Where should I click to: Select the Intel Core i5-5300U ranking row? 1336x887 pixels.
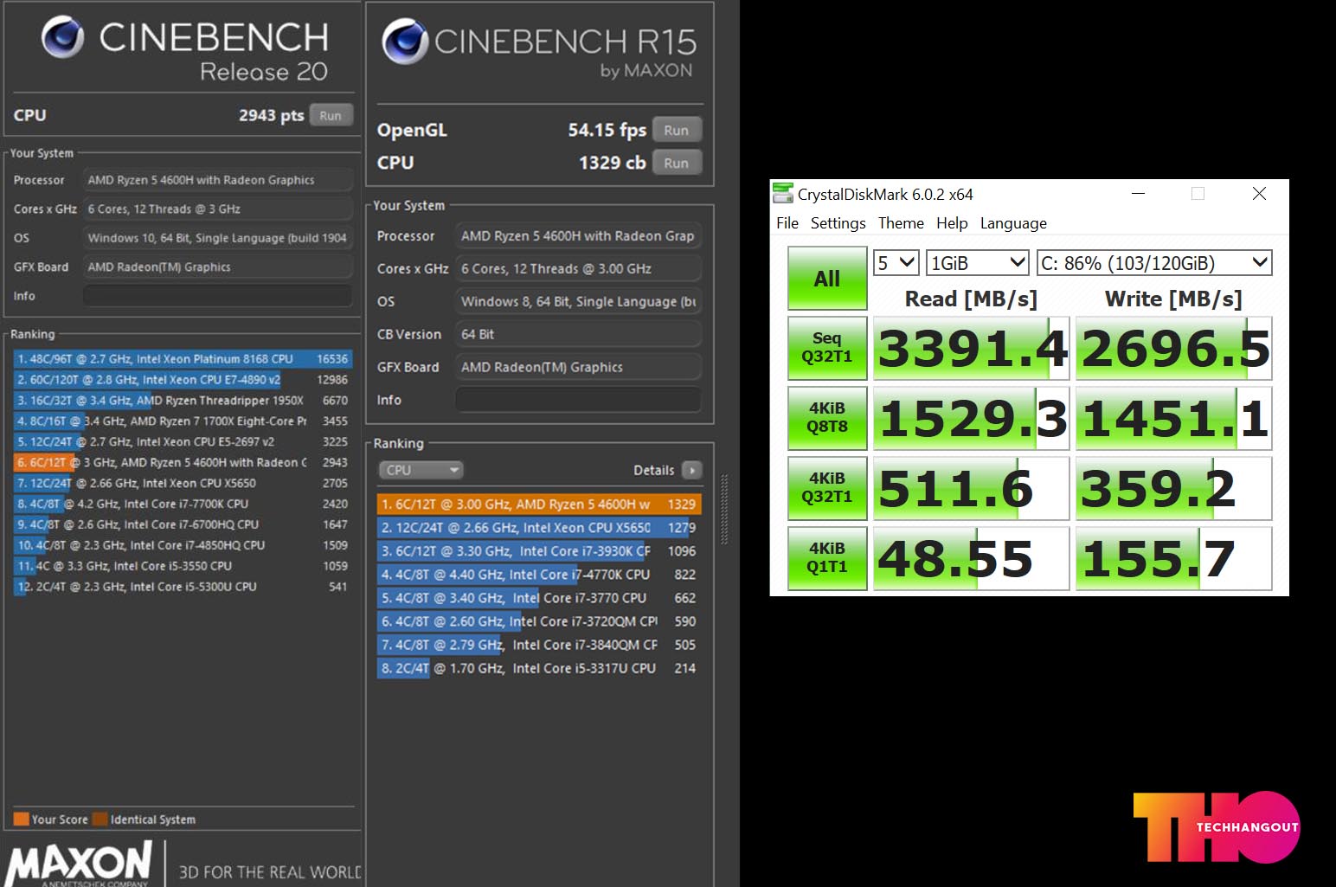point(182,587)
